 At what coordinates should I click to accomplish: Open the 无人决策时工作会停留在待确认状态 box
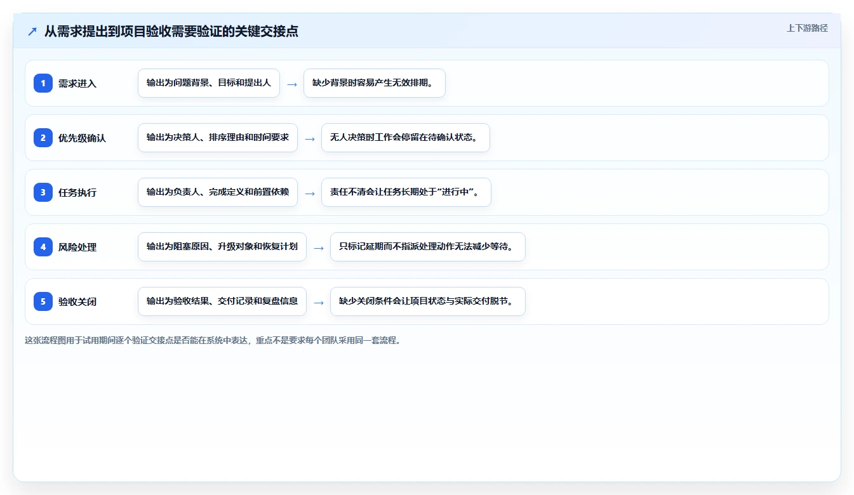406,138
